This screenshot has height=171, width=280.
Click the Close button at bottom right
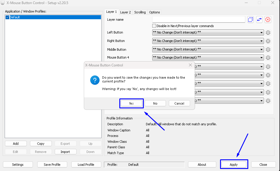pos(263,165)
